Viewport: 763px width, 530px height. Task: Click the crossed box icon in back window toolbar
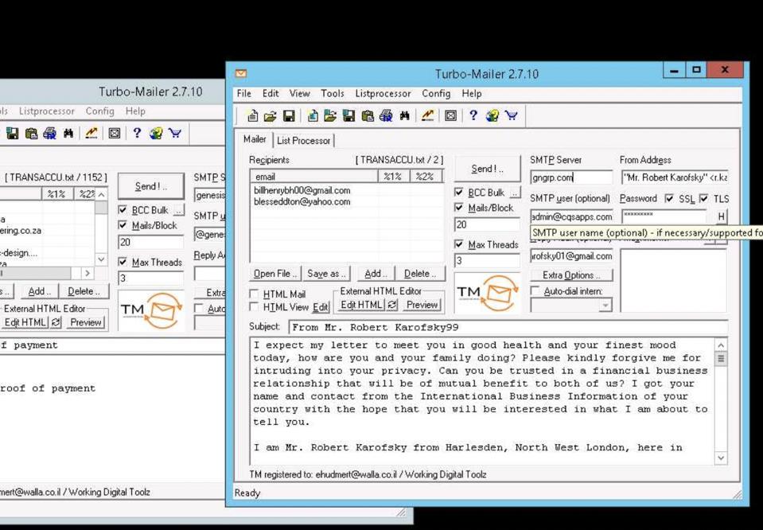click(115, 134)
